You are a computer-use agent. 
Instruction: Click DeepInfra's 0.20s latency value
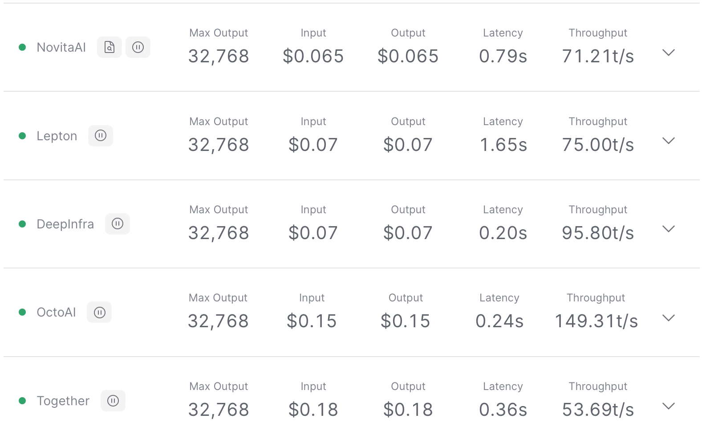coord(503,233)
